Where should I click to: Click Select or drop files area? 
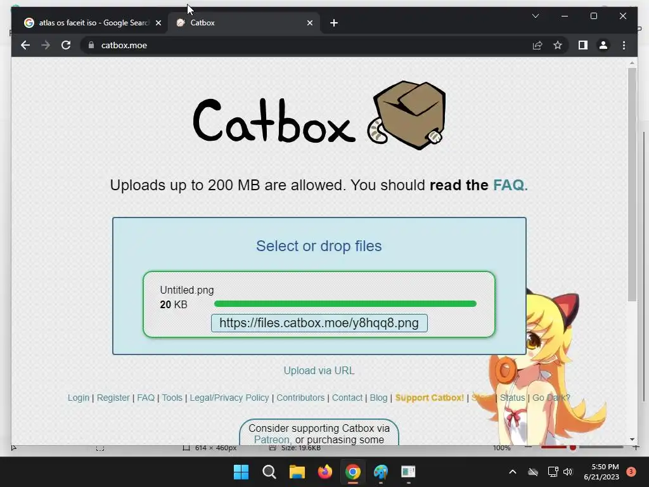tap(319, 245)
